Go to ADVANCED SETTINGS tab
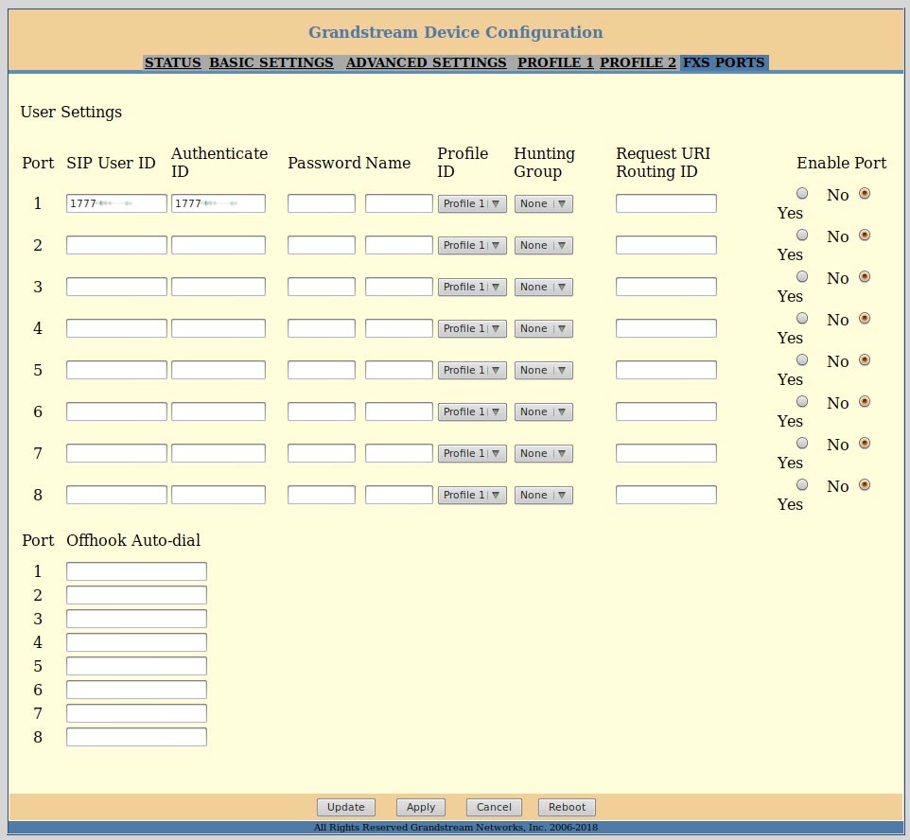 (426, 62)
